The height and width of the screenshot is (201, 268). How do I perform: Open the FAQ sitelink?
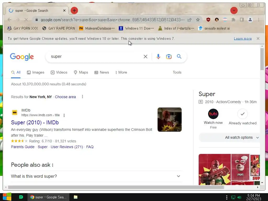pos(90,147)
